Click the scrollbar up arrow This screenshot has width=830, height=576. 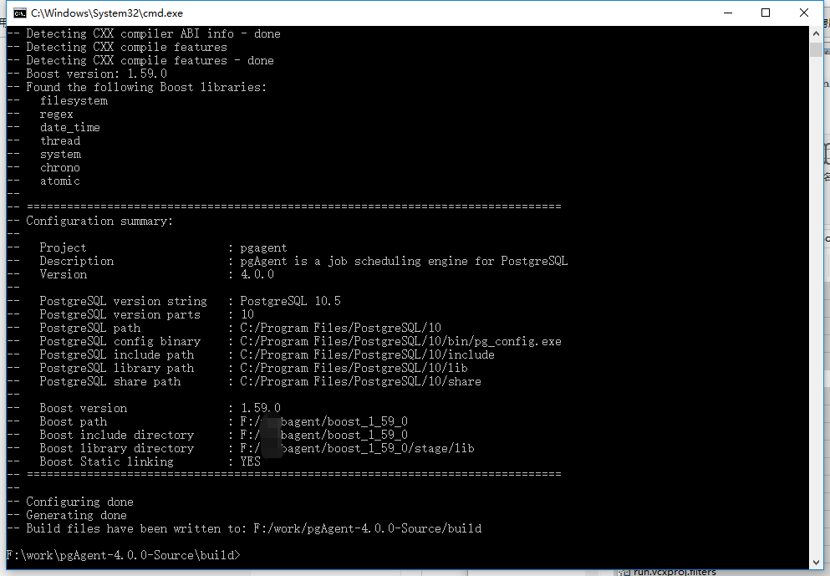point(816,33)
